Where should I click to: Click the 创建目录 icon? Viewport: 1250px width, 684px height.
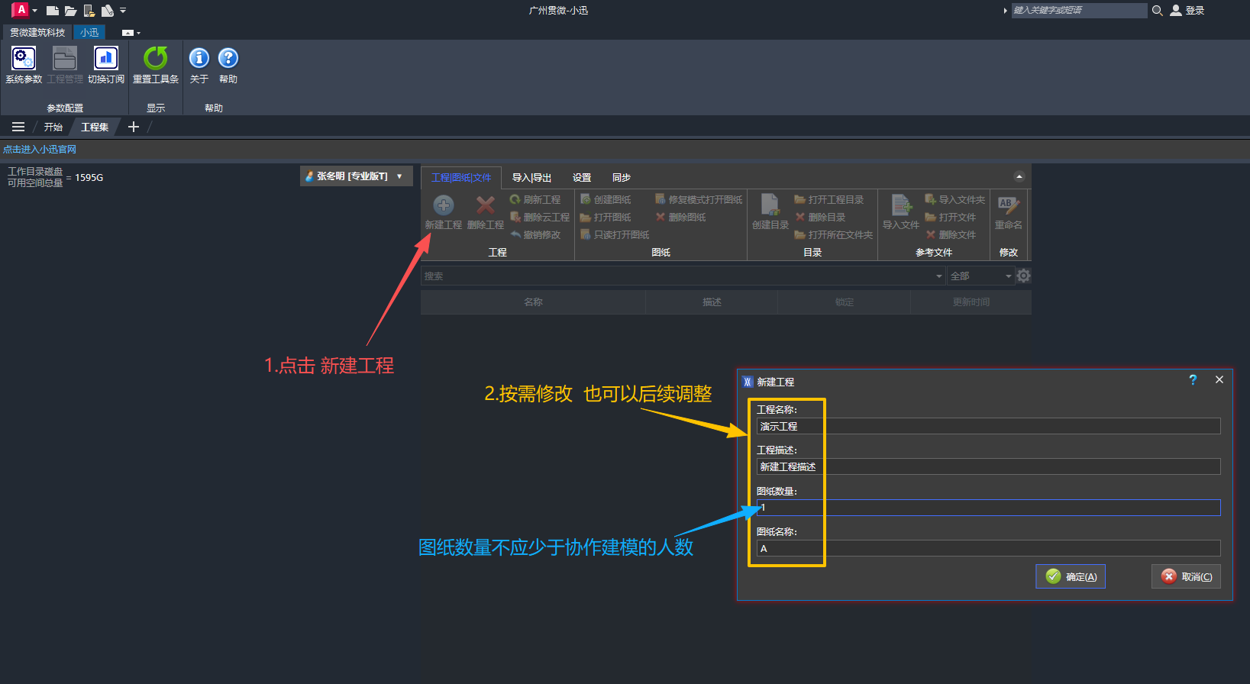(x=770, y=205)
